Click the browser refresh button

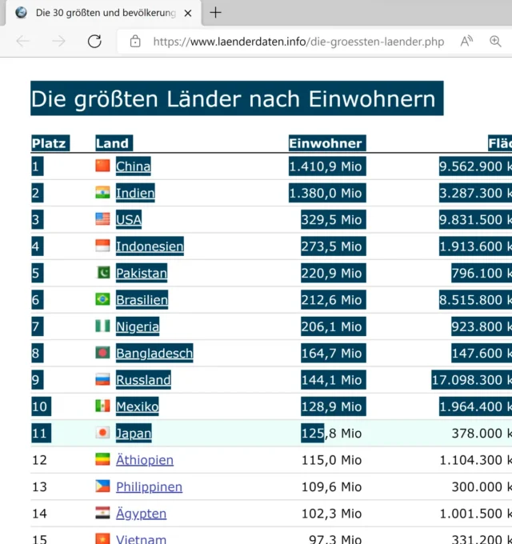pos(94,42)
